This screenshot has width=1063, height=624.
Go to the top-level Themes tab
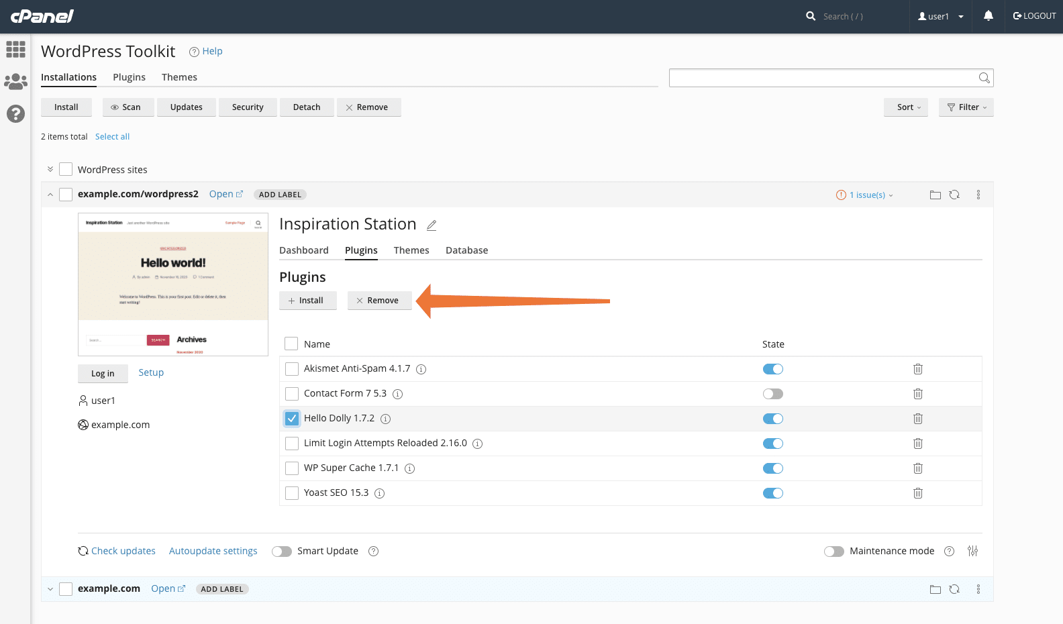[x=179, y=77]
